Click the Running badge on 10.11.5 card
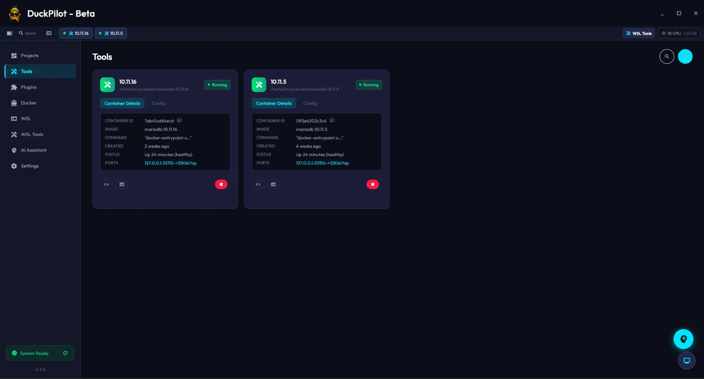This screenshot has width=704, height=379. pos(369,85)
